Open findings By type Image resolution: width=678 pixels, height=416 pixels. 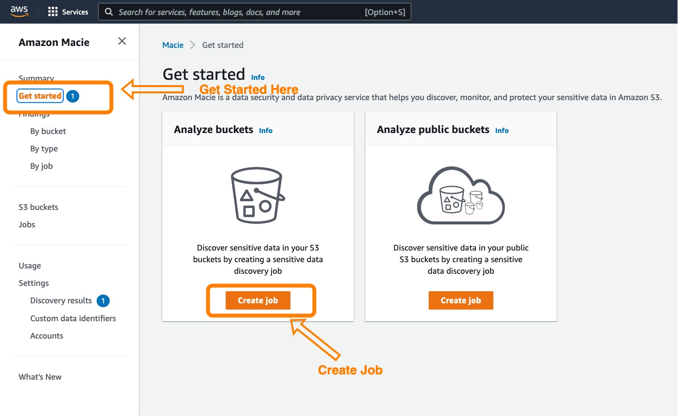[44, 149]
